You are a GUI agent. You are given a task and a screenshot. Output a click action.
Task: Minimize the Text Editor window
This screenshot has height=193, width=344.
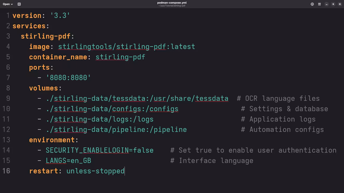coord(327,4)
